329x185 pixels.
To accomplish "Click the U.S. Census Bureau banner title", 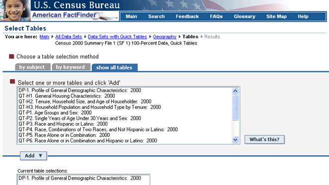I will click(77, 5).
